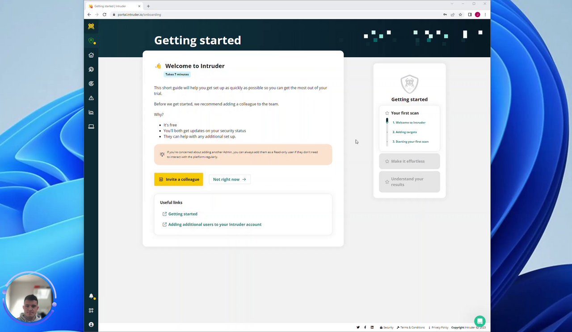Viewport: 572px width, 332px height.
Task: Click the Invite a colleague button
Action: pos(178,179)
